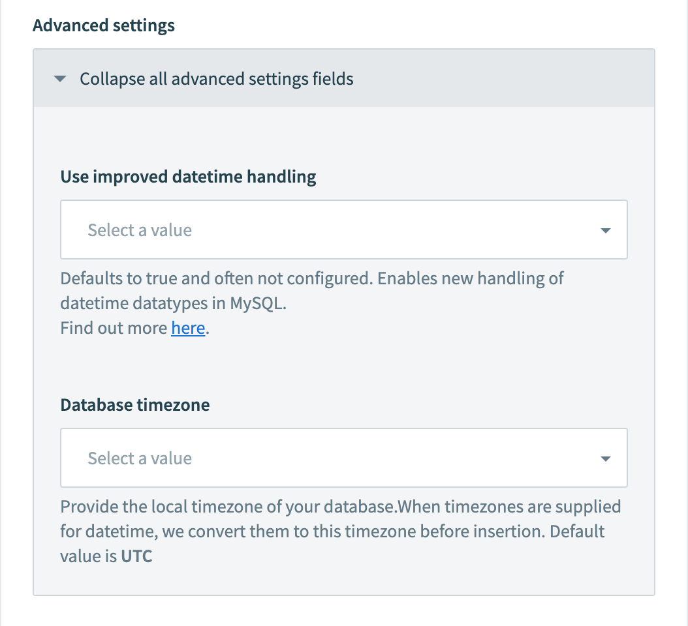The height and width of the screenshot is (626, 688).
Task: Click "Select a value" placeholder in Database timezone
Action: coord(140,458)
